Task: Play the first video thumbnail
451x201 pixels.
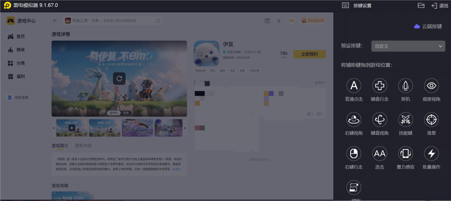Action: (x=72, y=128)
